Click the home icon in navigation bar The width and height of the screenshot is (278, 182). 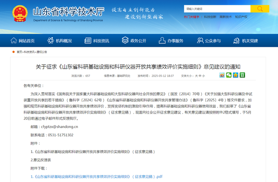[x=14, y=41]
